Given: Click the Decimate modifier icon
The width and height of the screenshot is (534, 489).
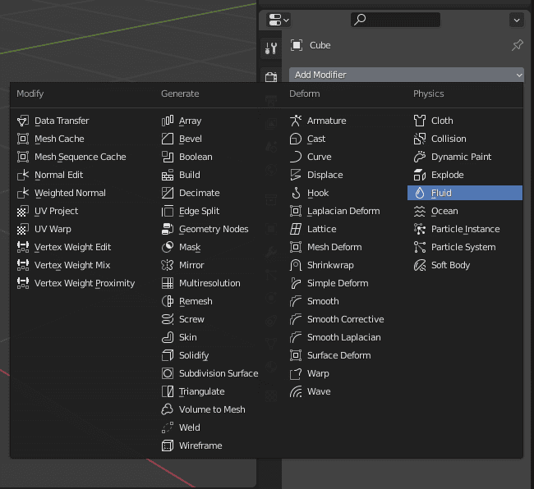Looking at the screenshot, I should (x=168, y=193).
